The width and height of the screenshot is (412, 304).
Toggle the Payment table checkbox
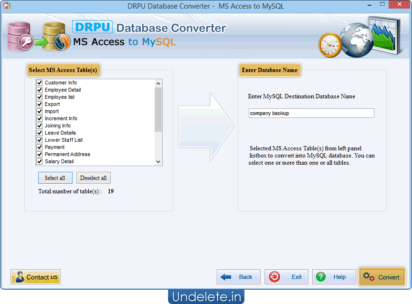click(40, 147)
